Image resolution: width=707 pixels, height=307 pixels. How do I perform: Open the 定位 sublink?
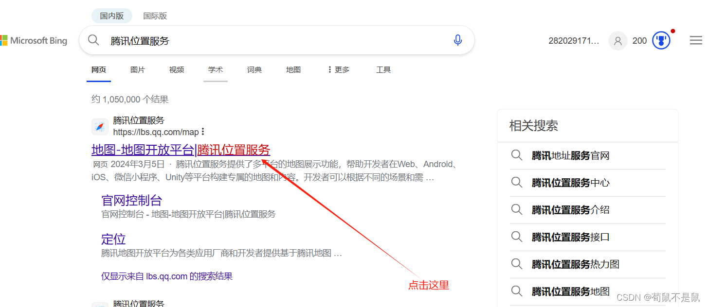[x=113, y=239]
